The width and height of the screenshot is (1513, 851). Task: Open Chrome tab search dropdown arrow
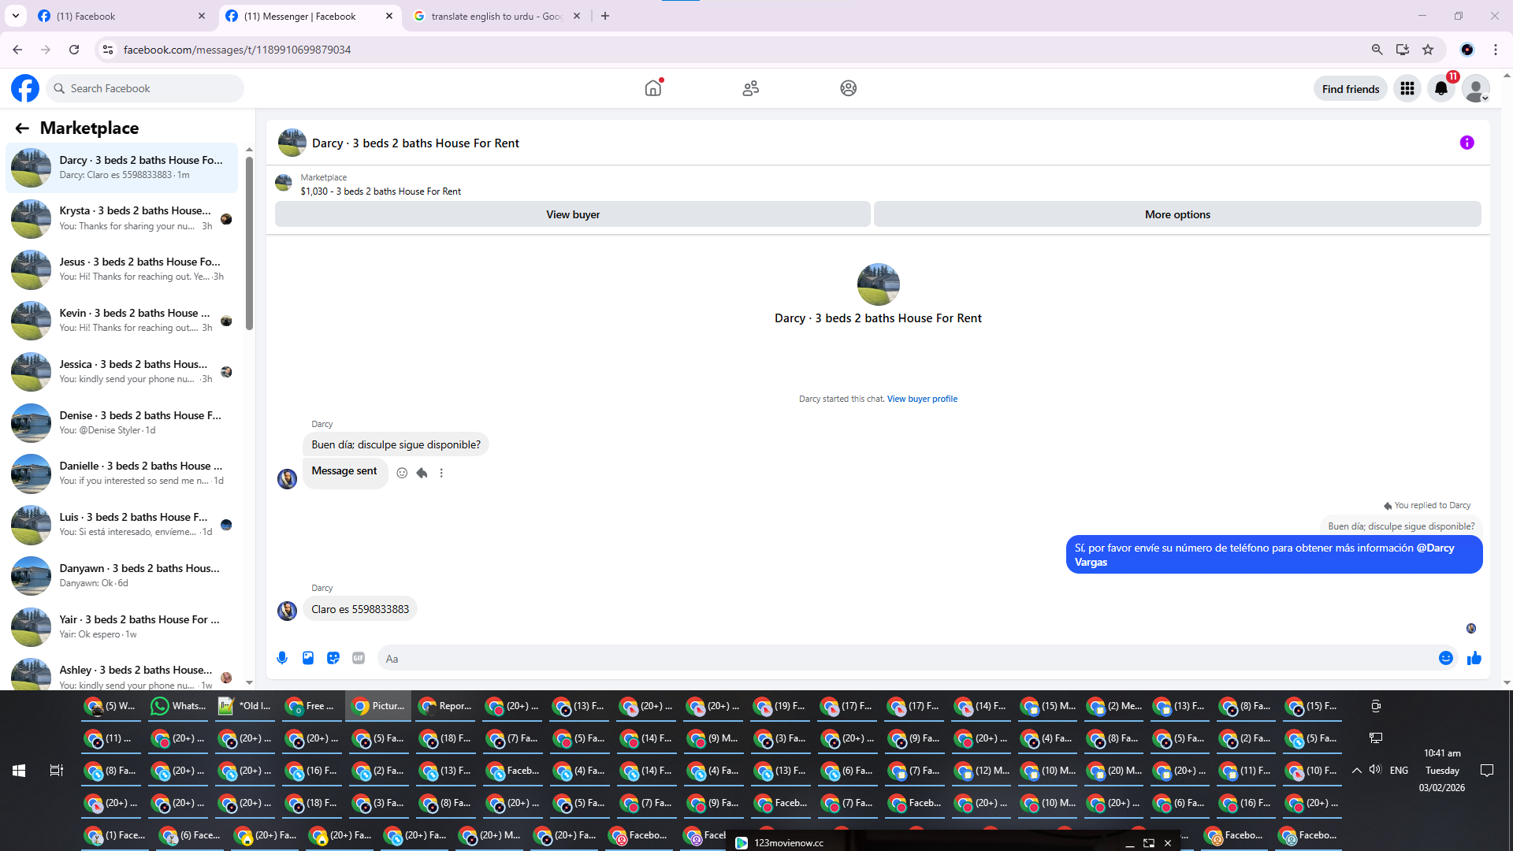[x=15, y=16]
